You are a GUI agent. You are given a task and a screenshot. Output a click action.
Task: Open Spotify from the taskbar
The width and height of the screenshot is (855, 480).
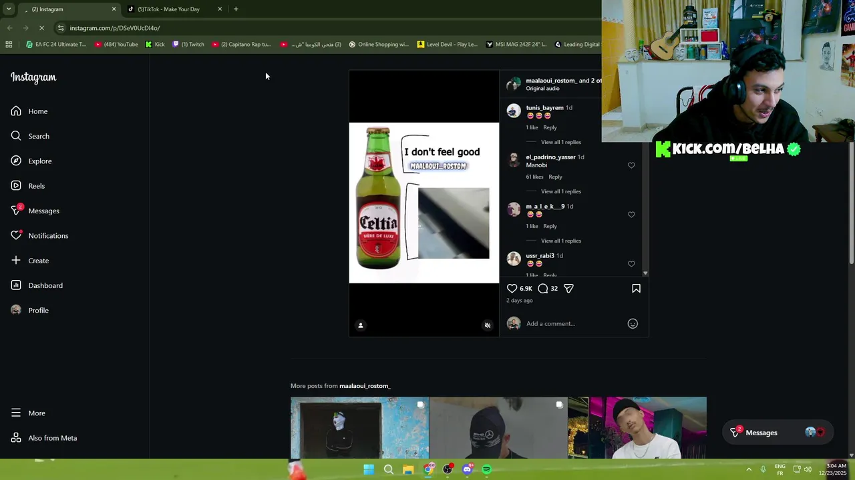pos(487,469)
